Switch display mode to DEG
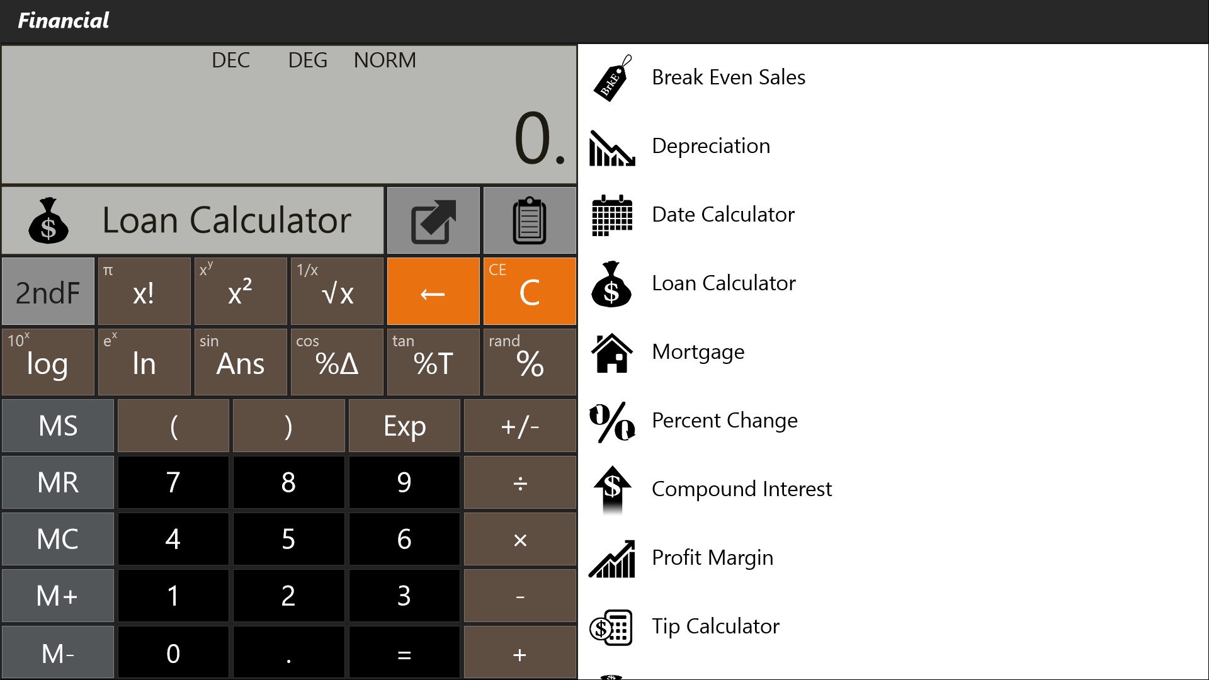1209x680 pixels. pos(307,59)
